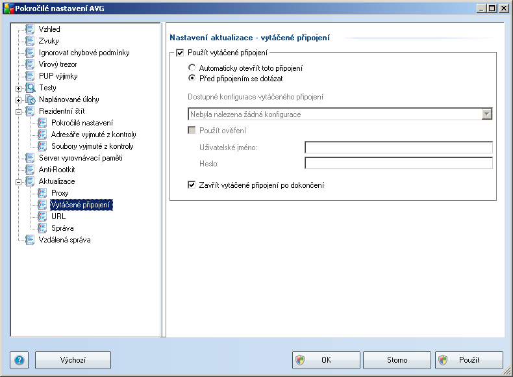The height and width of the screenshot is (377, 513).
Task: Uncheck Zavřít vytáčené připojení po dokončení
Action: (192, 185)
